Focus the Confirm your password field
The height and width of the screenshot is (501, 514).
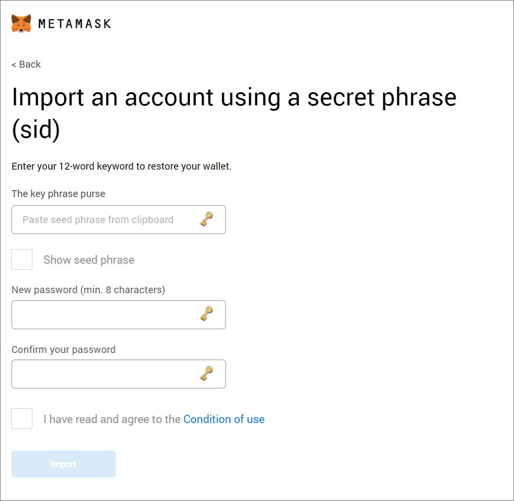(x=119, y=374)
